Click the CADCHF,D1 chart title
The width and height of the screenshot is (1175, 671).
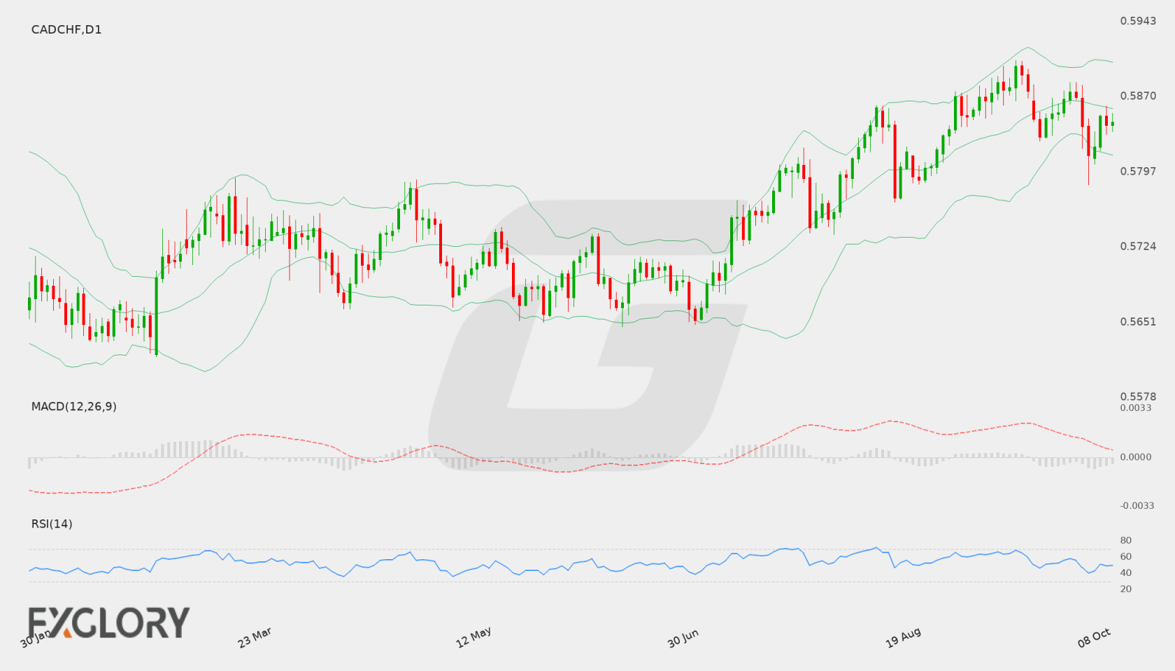(66, 29)
